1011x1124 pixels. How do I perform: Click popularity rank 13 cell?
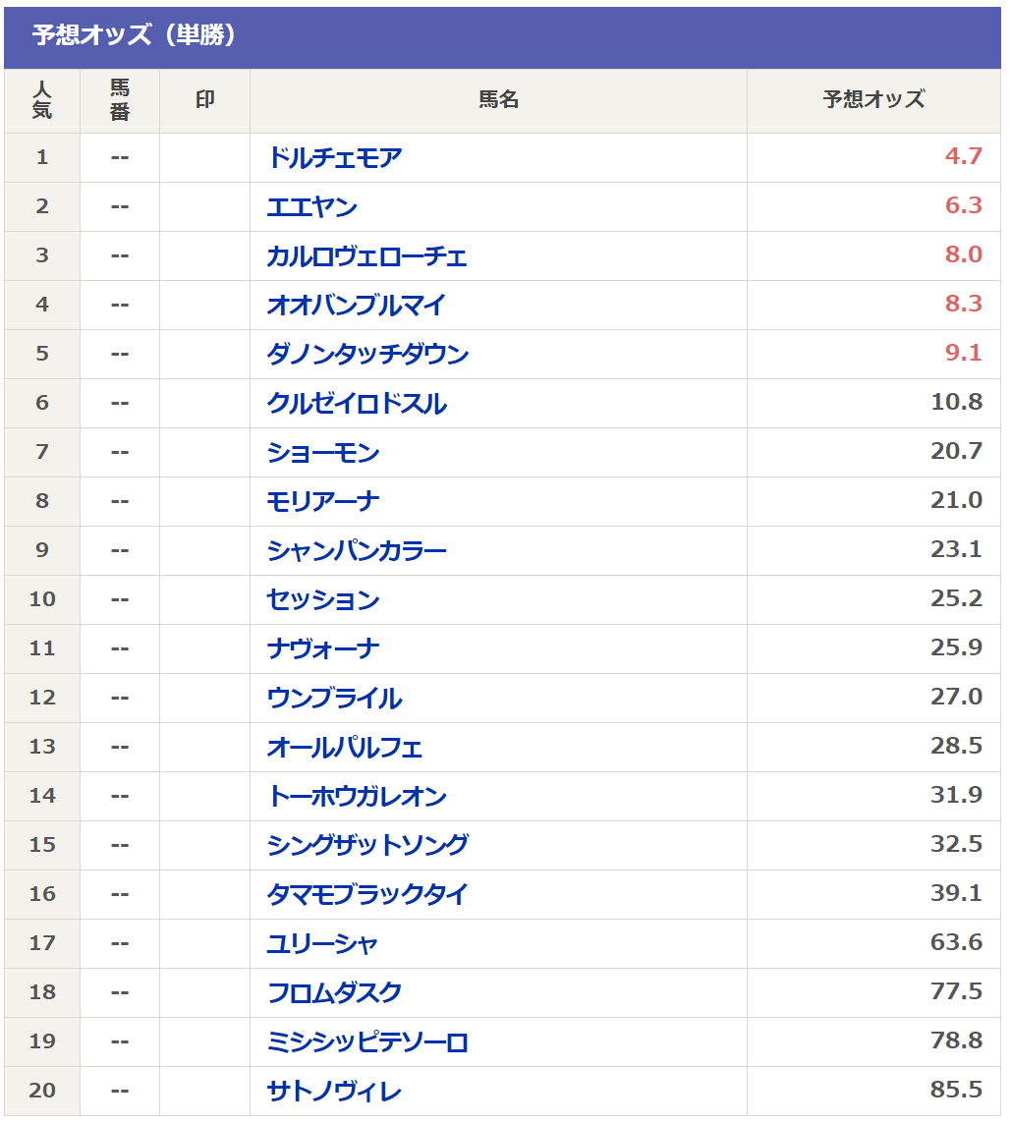tap(42, 747)
